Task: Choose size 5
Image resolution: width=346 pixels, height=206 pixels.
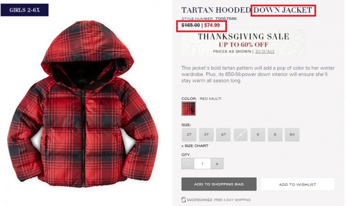Action: [x=258, y=135]
